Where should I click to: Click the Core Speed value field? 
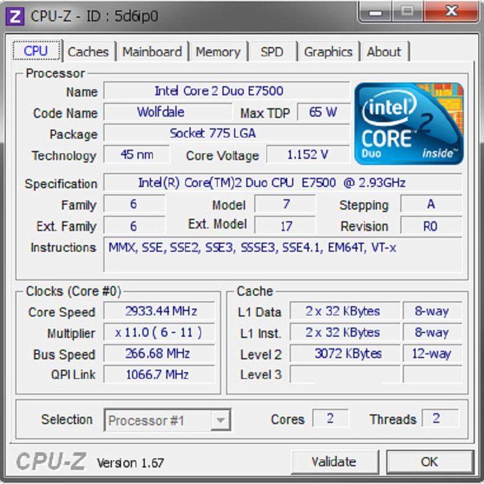point(159,311)
